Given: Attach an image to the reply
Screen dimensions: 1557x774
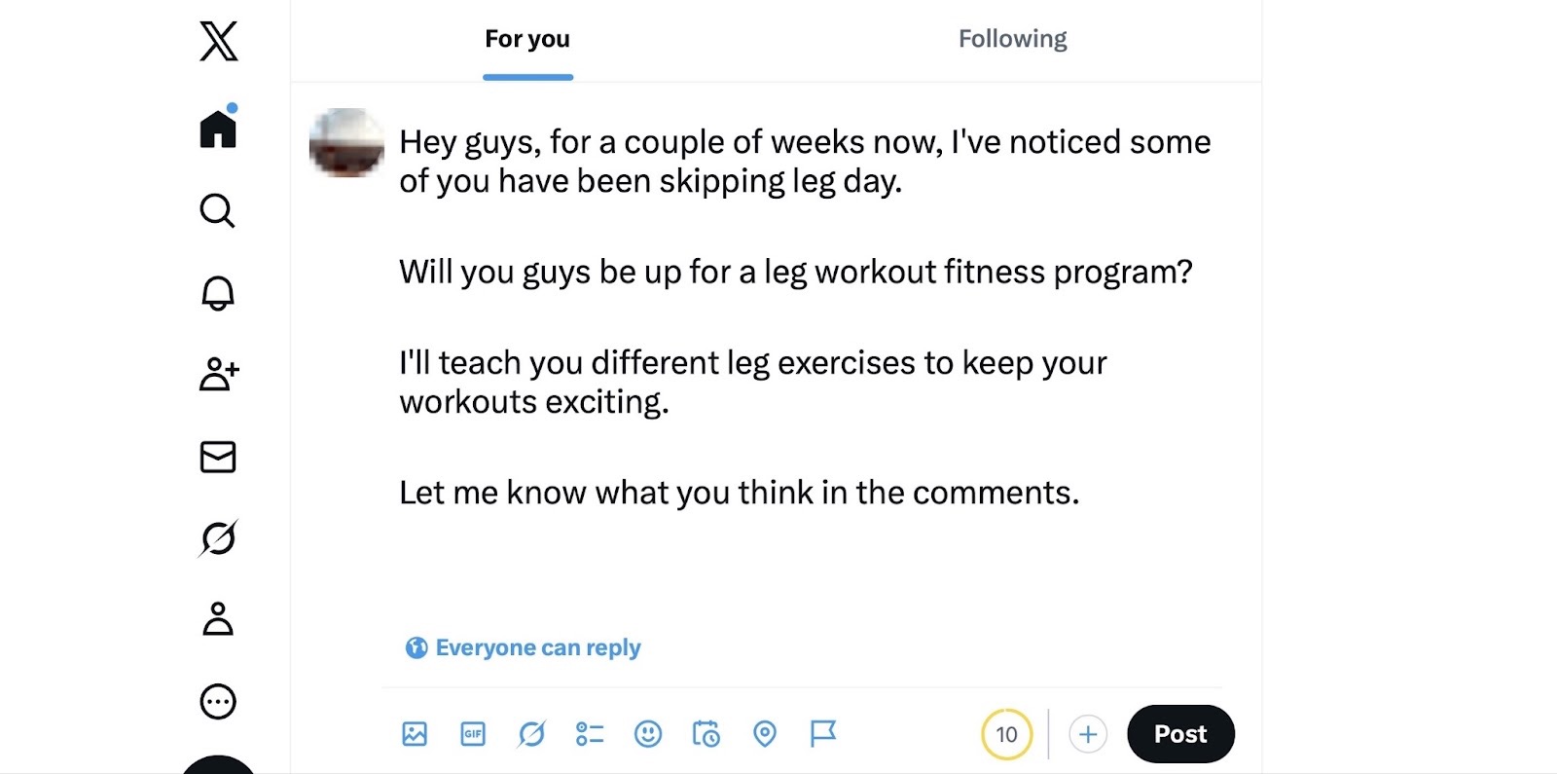Looking at the screenshot, I should 414,734.
